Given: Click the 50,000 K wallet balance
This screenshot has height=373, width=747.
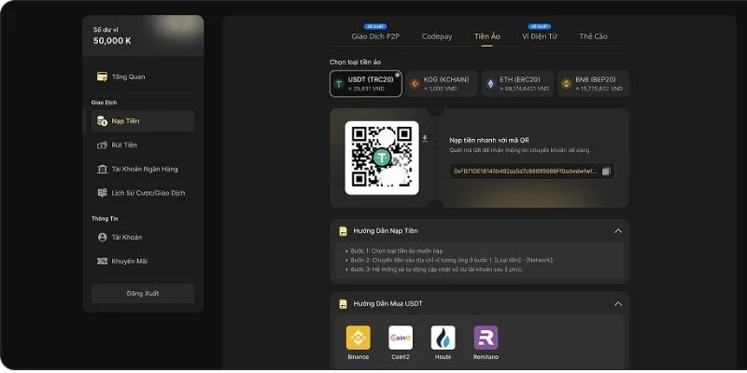Looking at the screenshot, I should (112, 41).
